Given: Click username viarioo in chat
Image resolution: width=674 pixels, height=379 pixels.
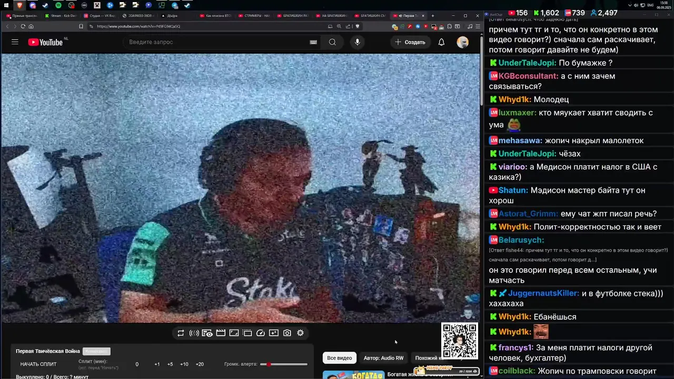Looking at the screenshot, I should (x=513, y=167).
